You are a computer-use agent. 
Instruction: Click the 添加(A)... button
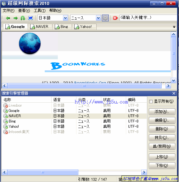162,112
